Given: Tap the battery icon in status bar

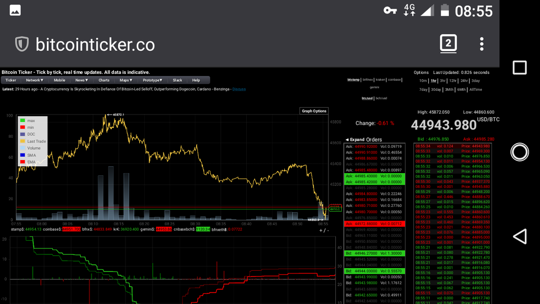Looking at the screenshot, I should pos(445,11).
